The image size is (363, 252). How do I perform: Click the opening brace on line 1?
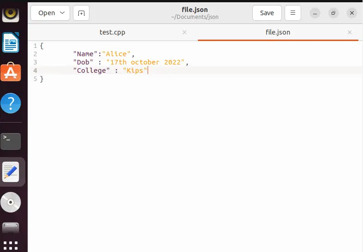[42, 46]
